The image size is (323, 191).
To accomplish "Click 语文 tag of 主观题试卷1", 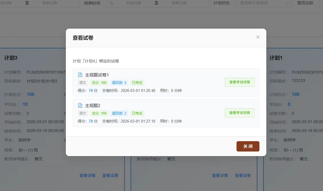I will click(82, 83).
